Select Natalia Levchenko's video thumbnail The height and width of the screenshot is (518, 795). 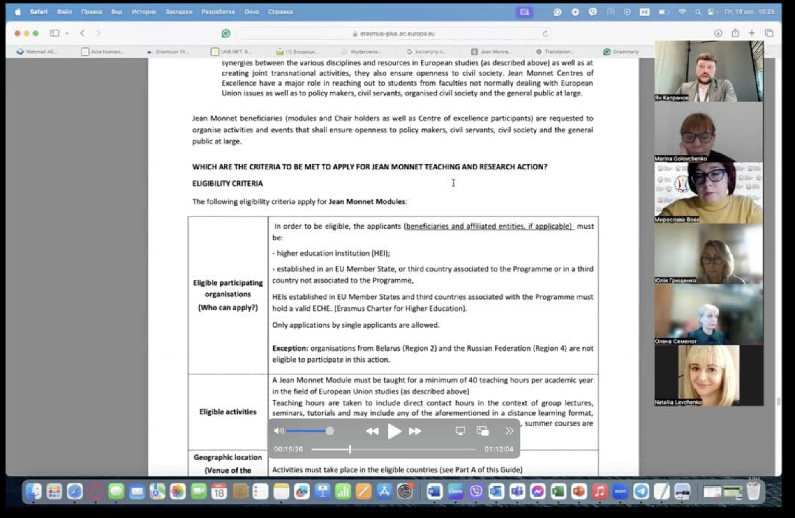(709, 375)
